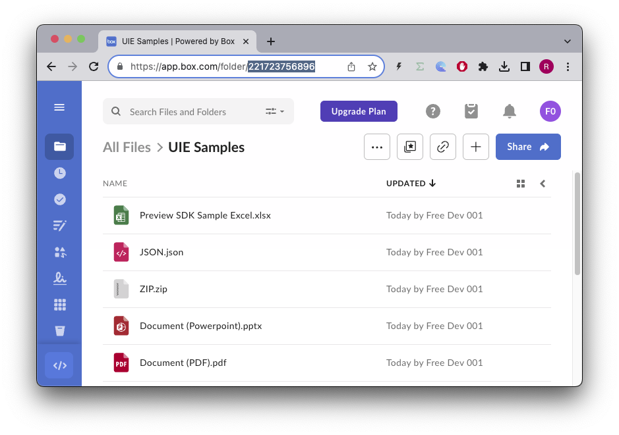Open the blue swirl extension icon
The height and width of the screenshot is (435, 619).
point(440,66)
